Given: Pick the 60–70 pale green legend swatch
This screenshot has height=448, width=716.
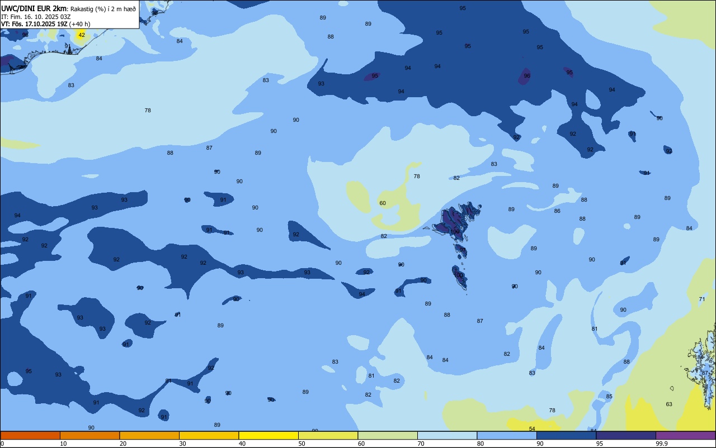Looking at the screenshot, I should [x=388, y=435].
